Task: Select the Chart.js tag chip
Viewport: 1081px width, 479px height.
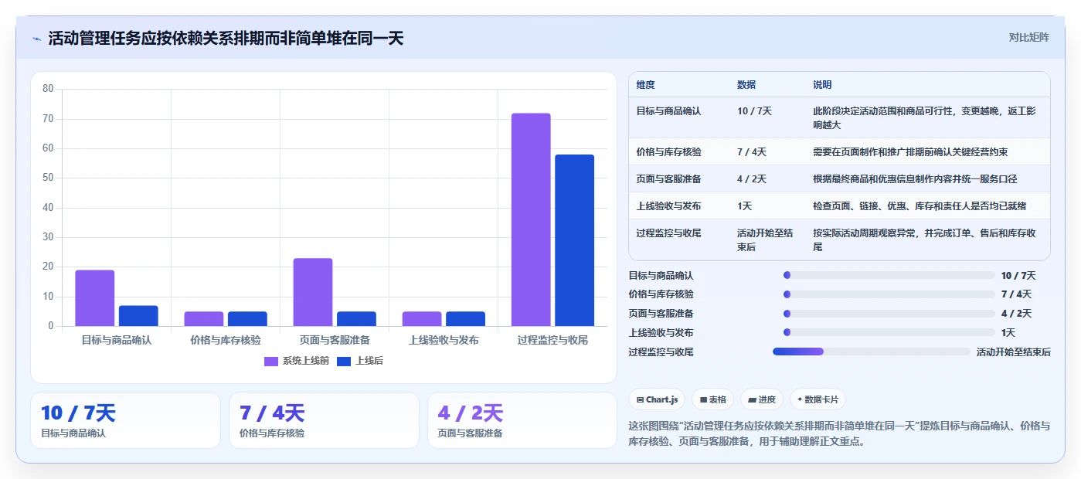Action: click(657, 399)
